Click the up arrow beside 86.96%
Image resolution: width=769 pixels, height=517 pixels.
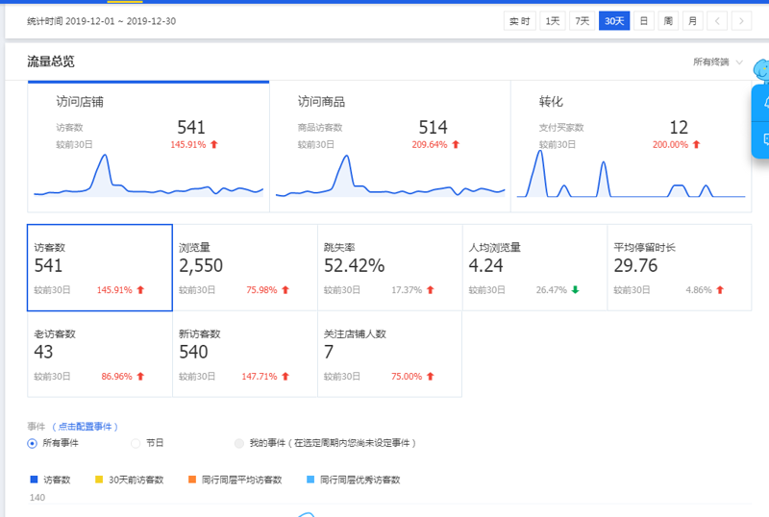140,377
